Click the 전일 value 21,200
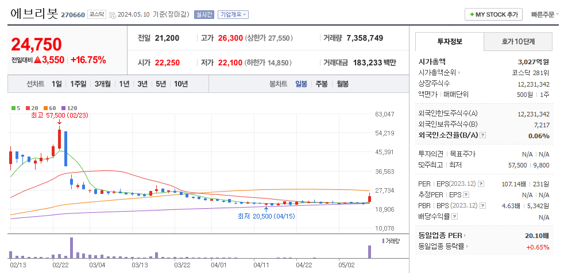This screenshot has width=564, height=273. pos(167,38)
